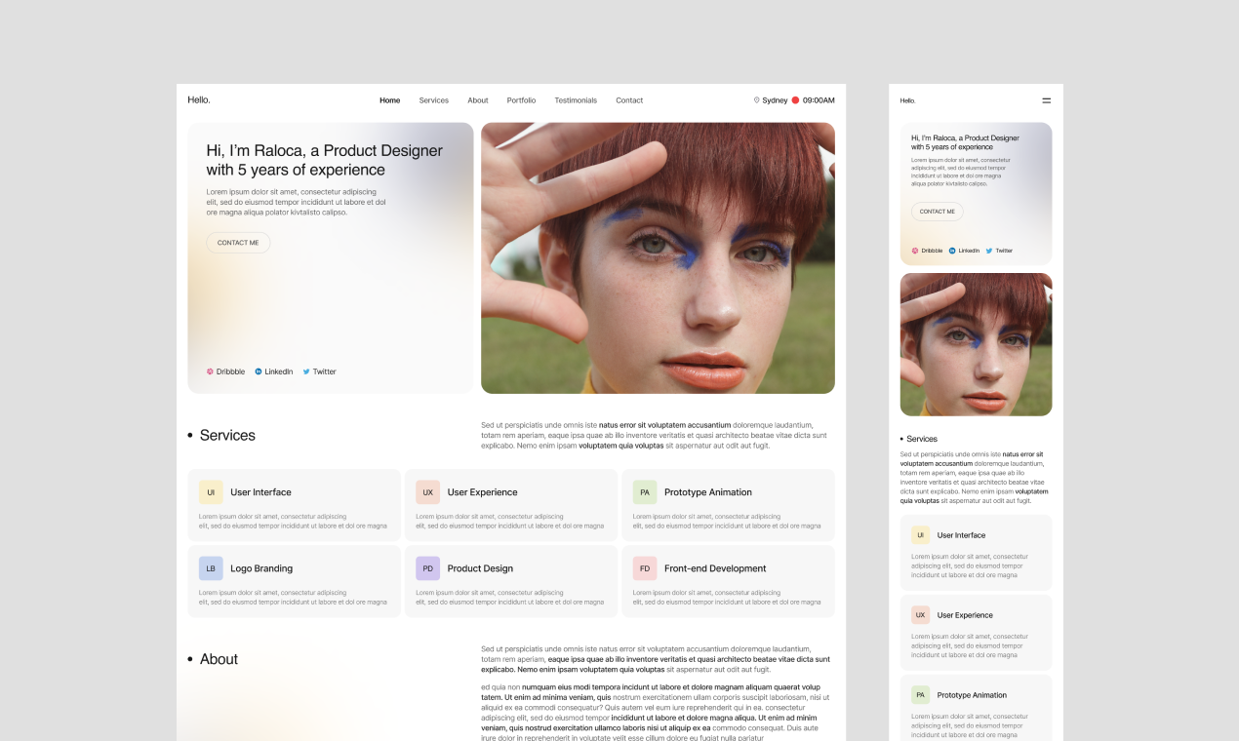Click the desktop Services section heading
This screenshot has height=741, width=1239.
pos(227,436)
